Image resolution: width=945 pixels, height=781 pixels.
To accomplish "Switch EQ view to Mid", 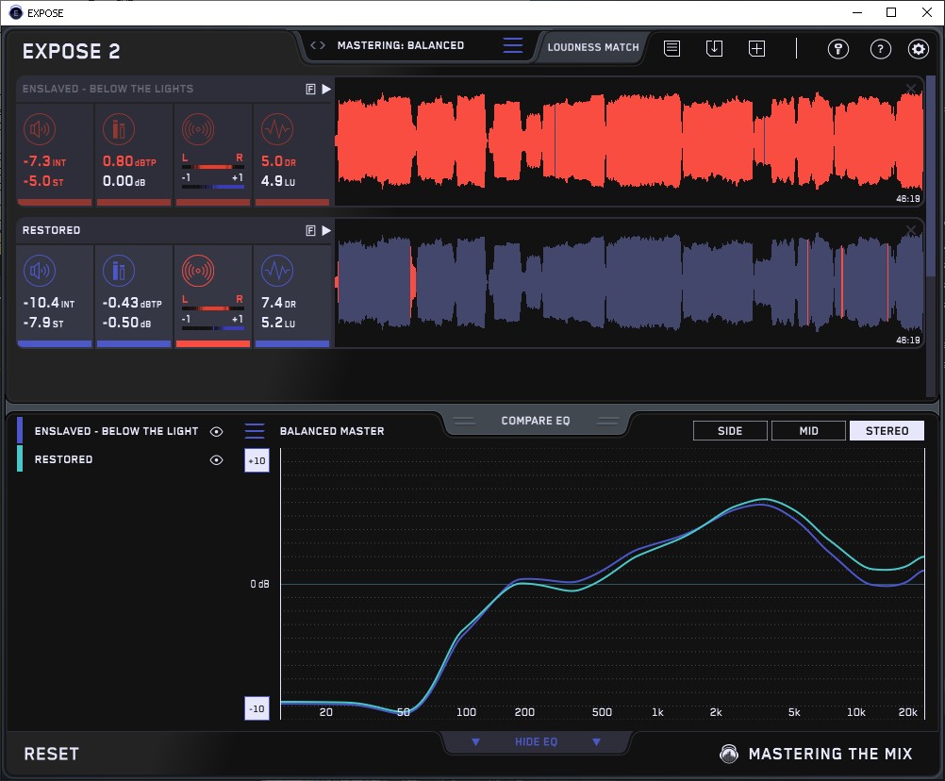I will pos(809,431).
